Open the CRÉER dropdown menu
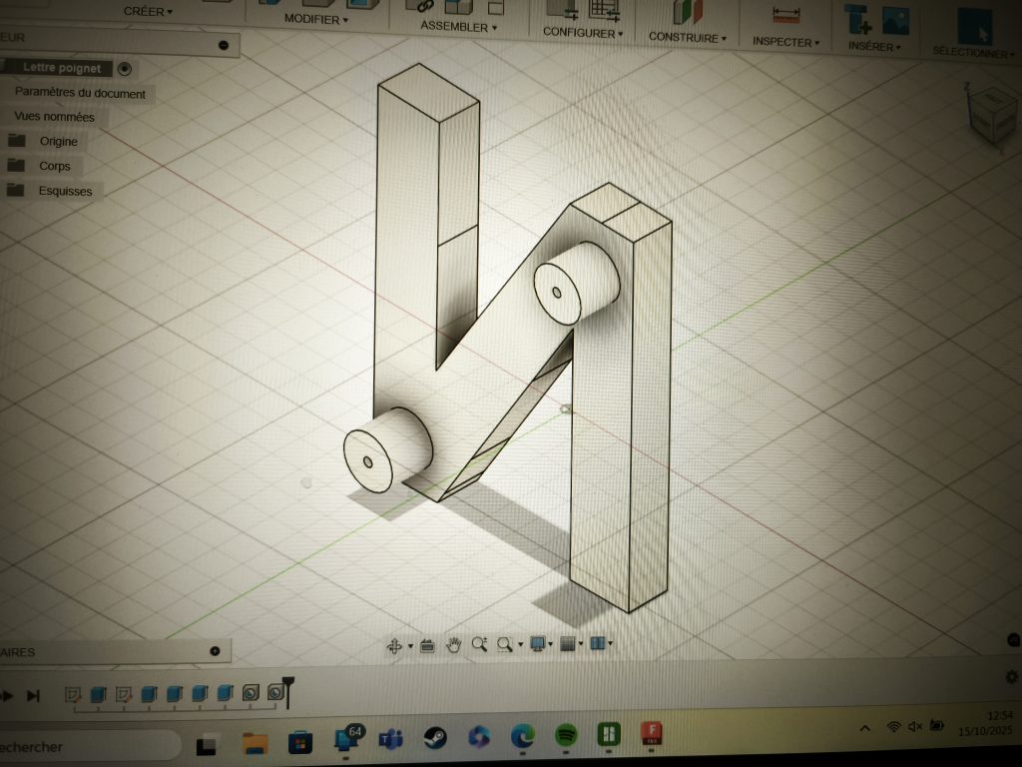 pyautogui.click(x=148, y=11)
